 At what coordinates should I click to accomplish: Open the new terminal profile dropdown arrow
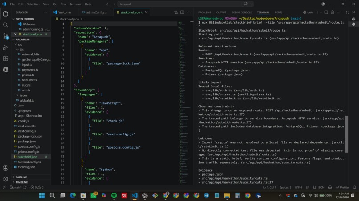[x=321, y=12]
